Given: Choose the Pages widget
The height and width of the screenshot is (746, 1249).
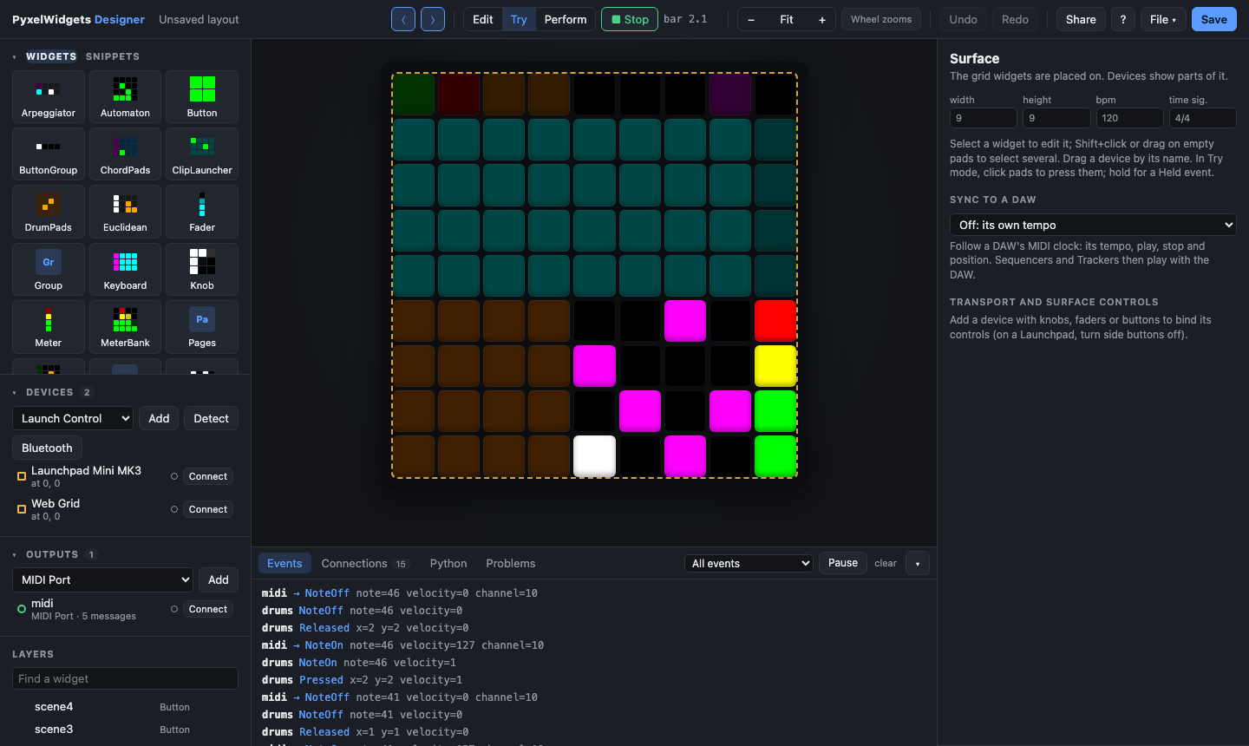Looking at the screenshot, I should [x=202, y=326].
